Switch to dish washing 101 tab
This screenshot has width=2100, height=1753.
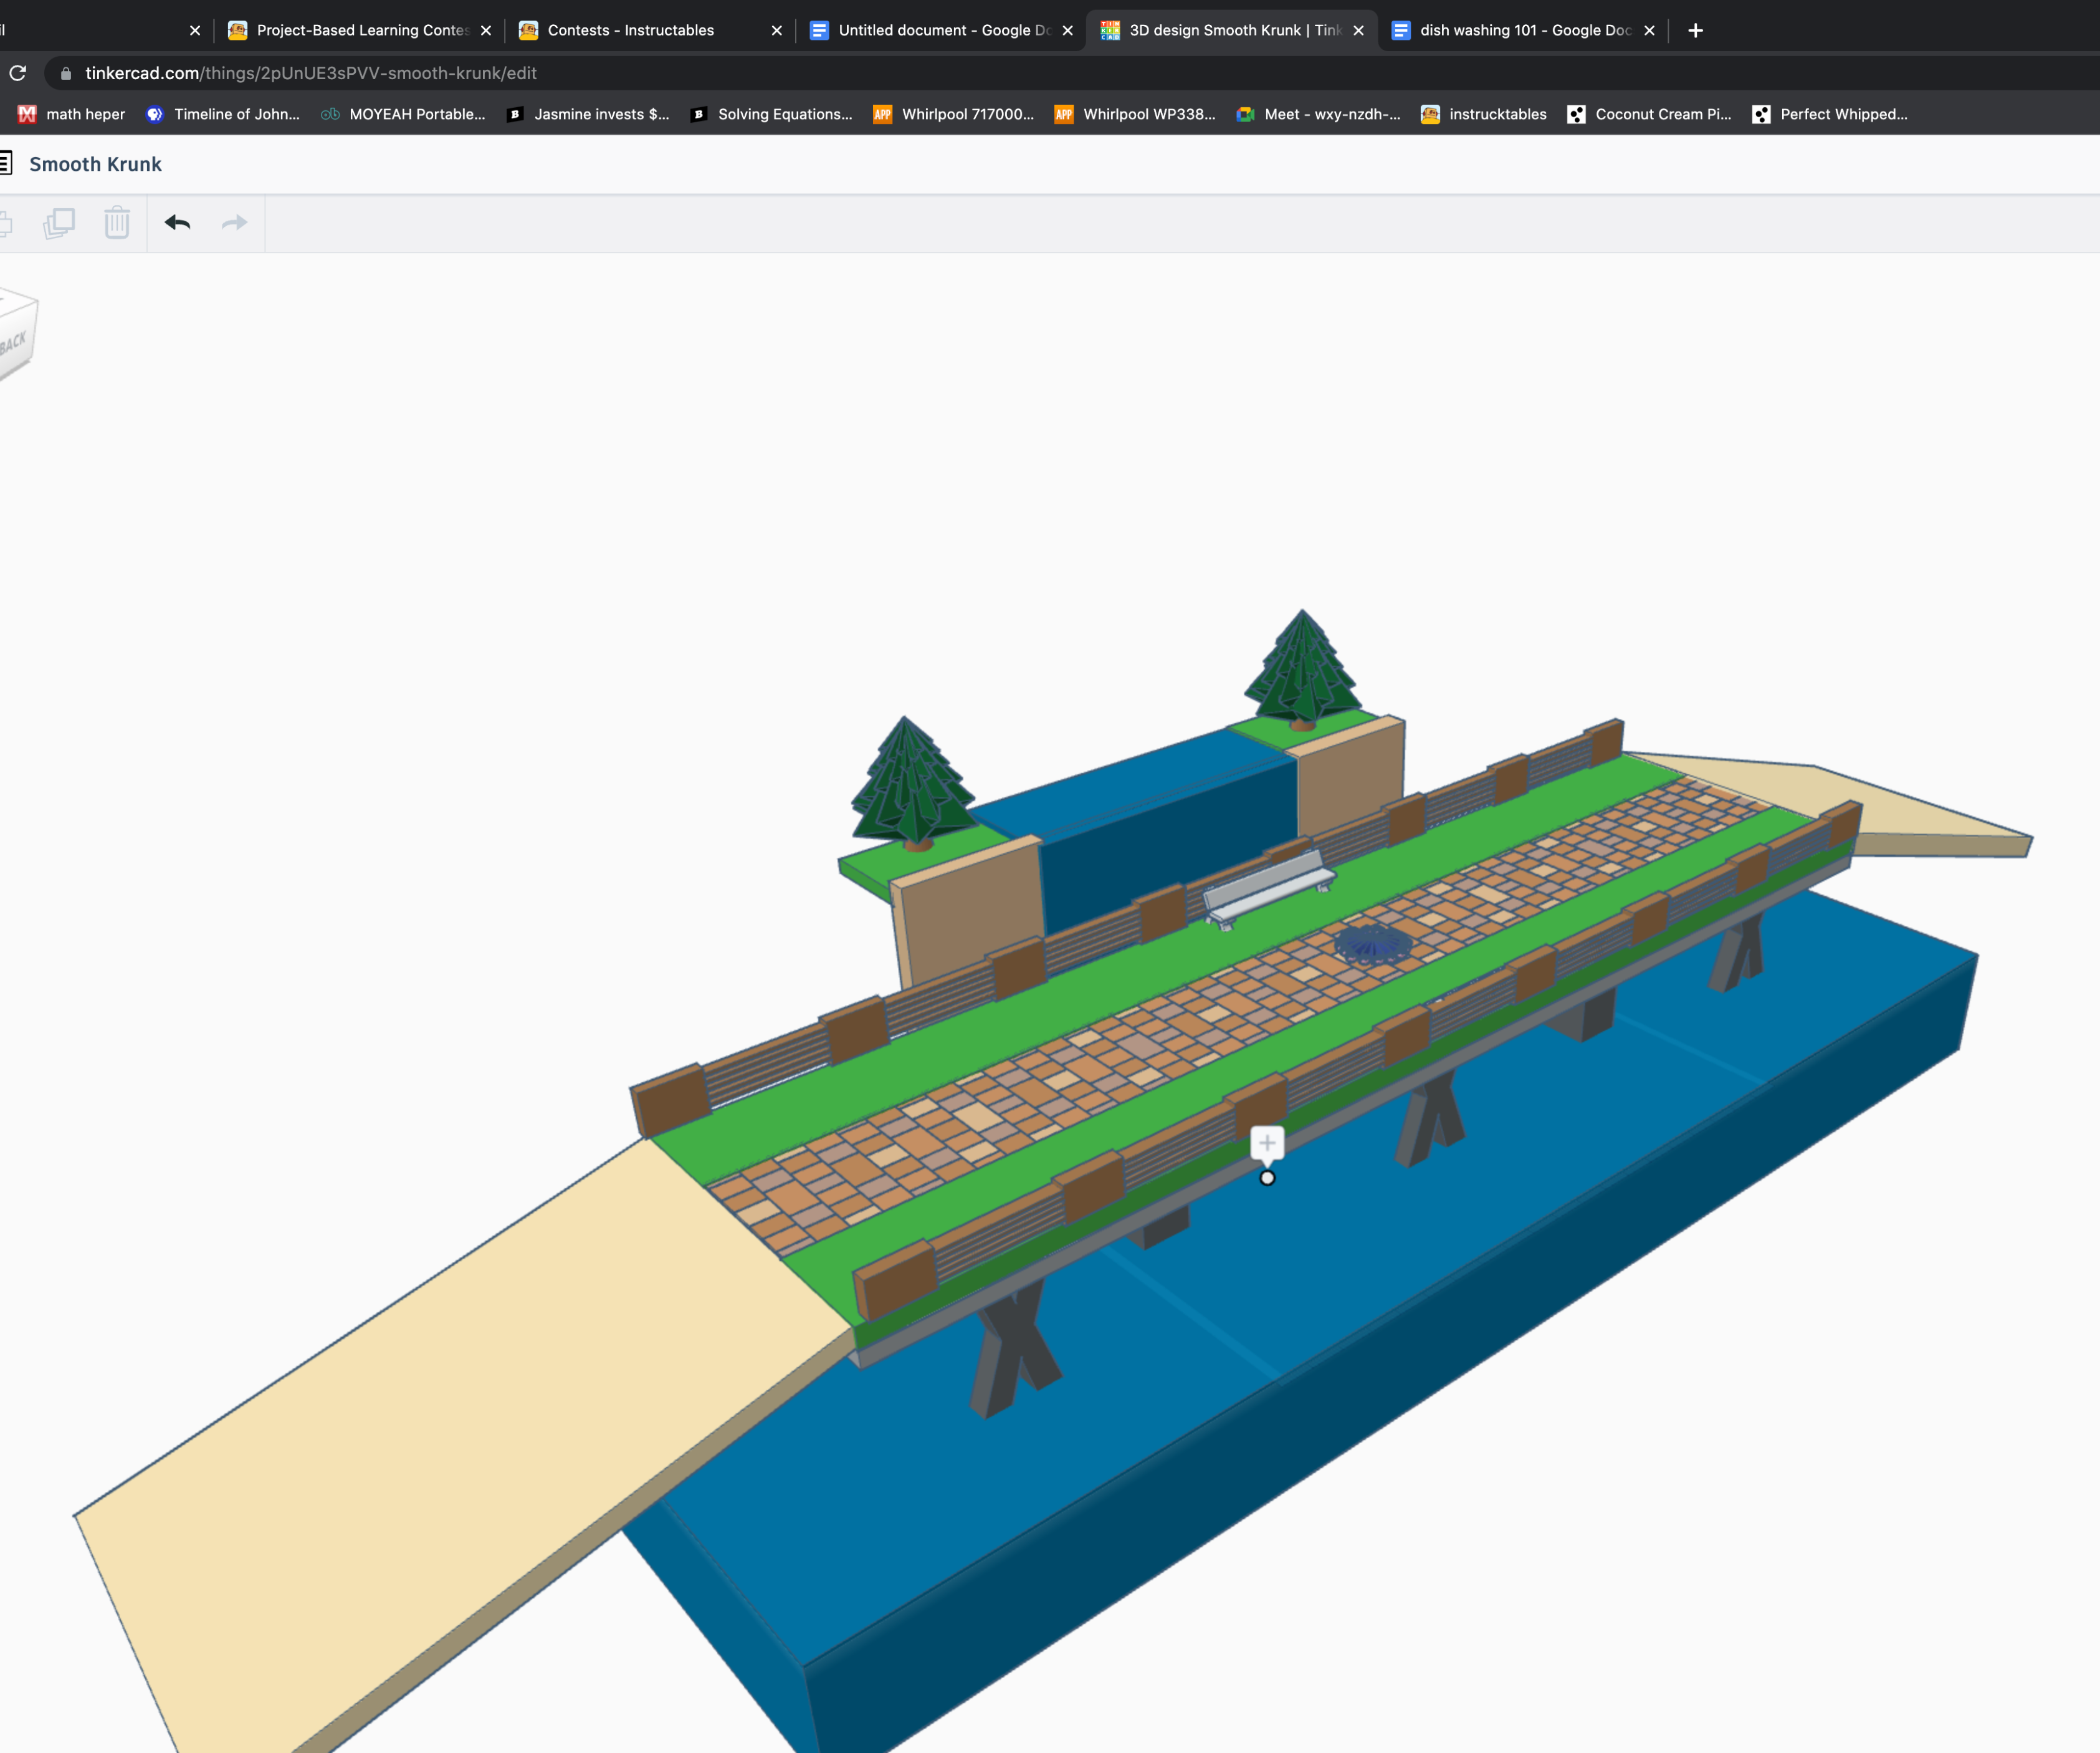(x=1524, y=30)
